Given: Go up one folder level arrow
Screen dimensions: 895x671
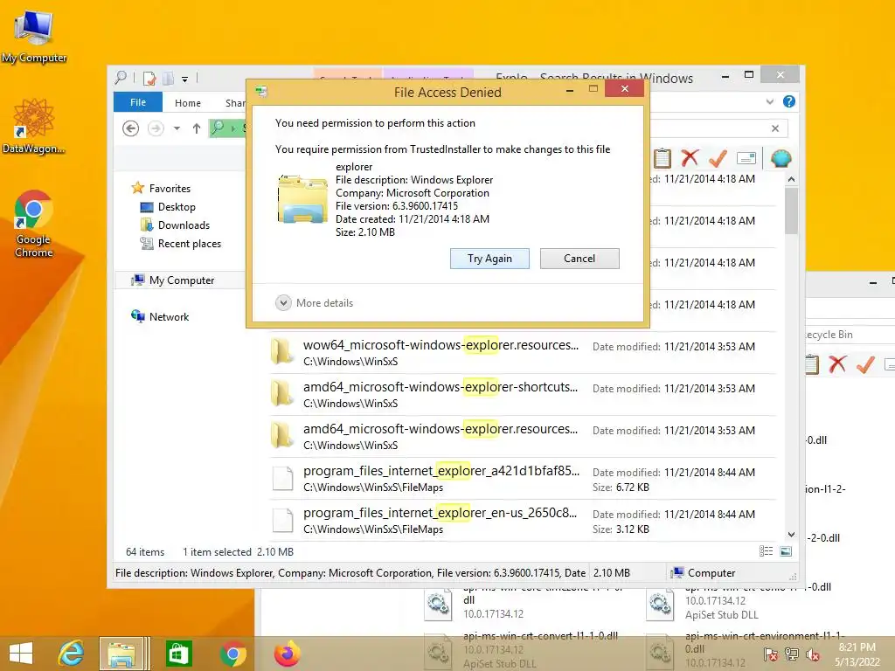Looking at the screenshot, I should 197,128.
